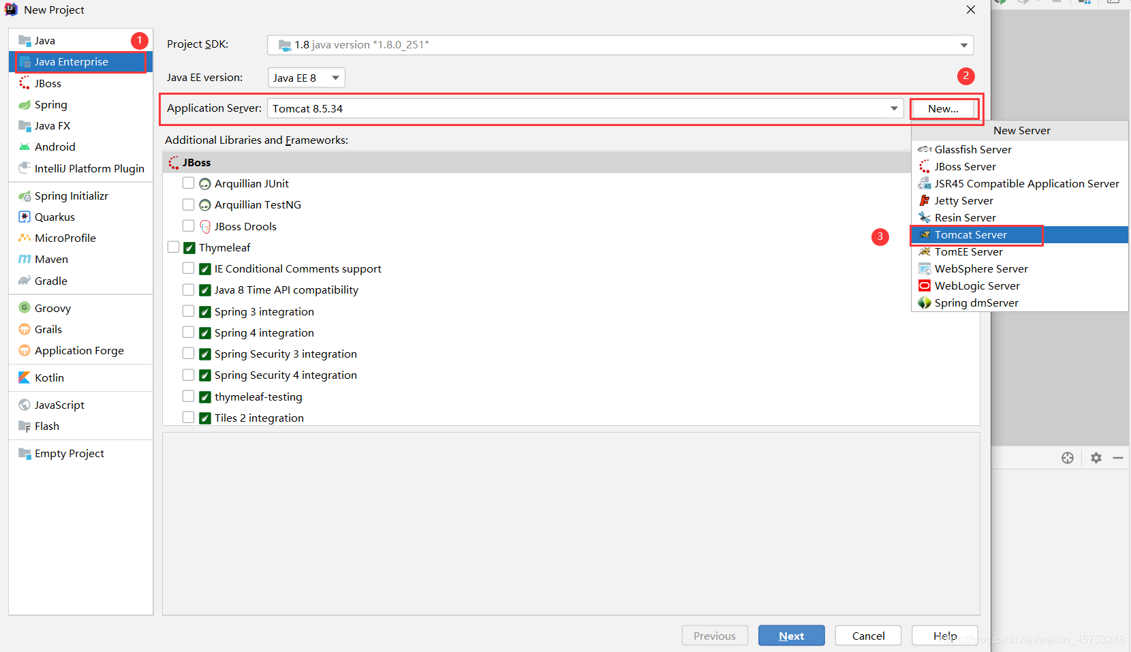Click the WebLogic Server red icon

(925, 285)
